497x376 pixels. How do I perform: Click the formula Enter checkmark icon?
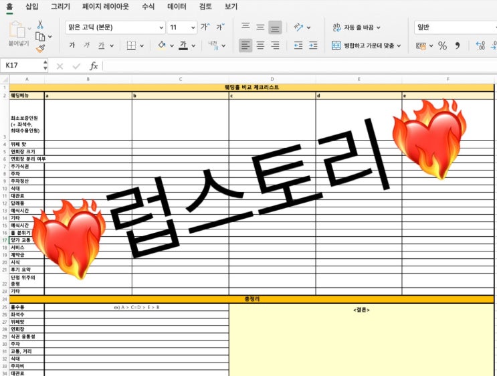click(x=76, y=66)
